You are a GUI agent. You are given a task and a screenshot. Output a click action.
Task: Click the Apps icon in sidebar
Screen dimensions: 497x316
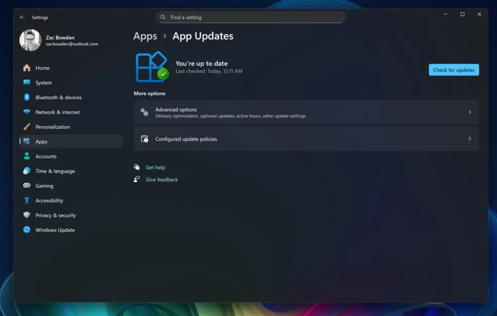tap(27, 141)
